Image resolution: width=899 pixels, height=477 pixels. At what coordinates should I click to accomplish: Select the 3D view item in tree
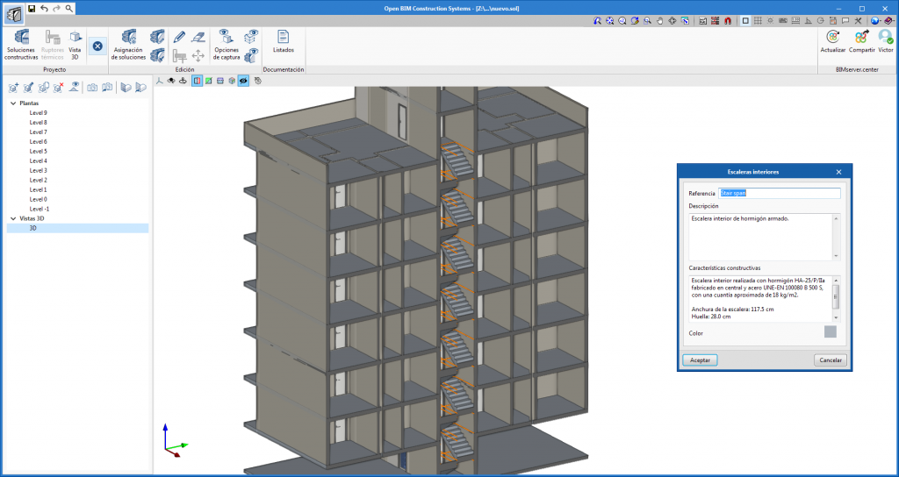coord(33,228)
